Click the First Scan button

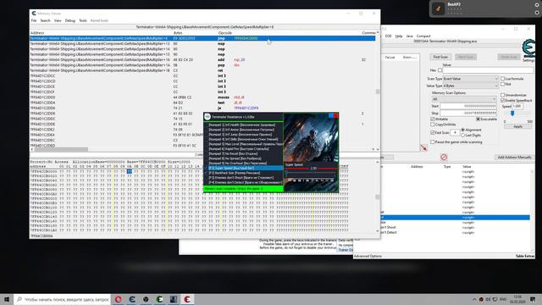tap(440, 57)
